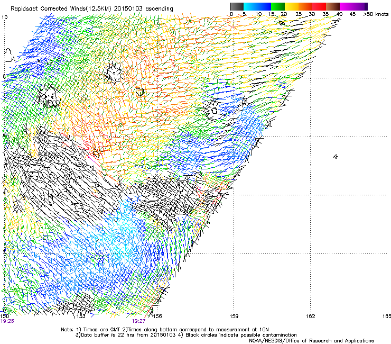Click the 'NOAA/NESDIS/Office of Research and Applications' credit
This screenshot has width=391, height=344.
coord(311,341)
